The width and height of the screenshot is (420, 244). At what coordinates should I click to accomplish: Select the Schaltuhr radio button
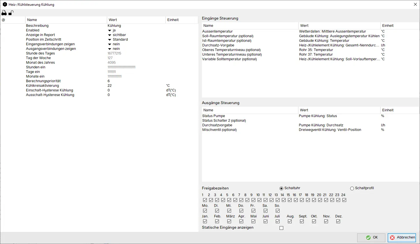(281, 188)
